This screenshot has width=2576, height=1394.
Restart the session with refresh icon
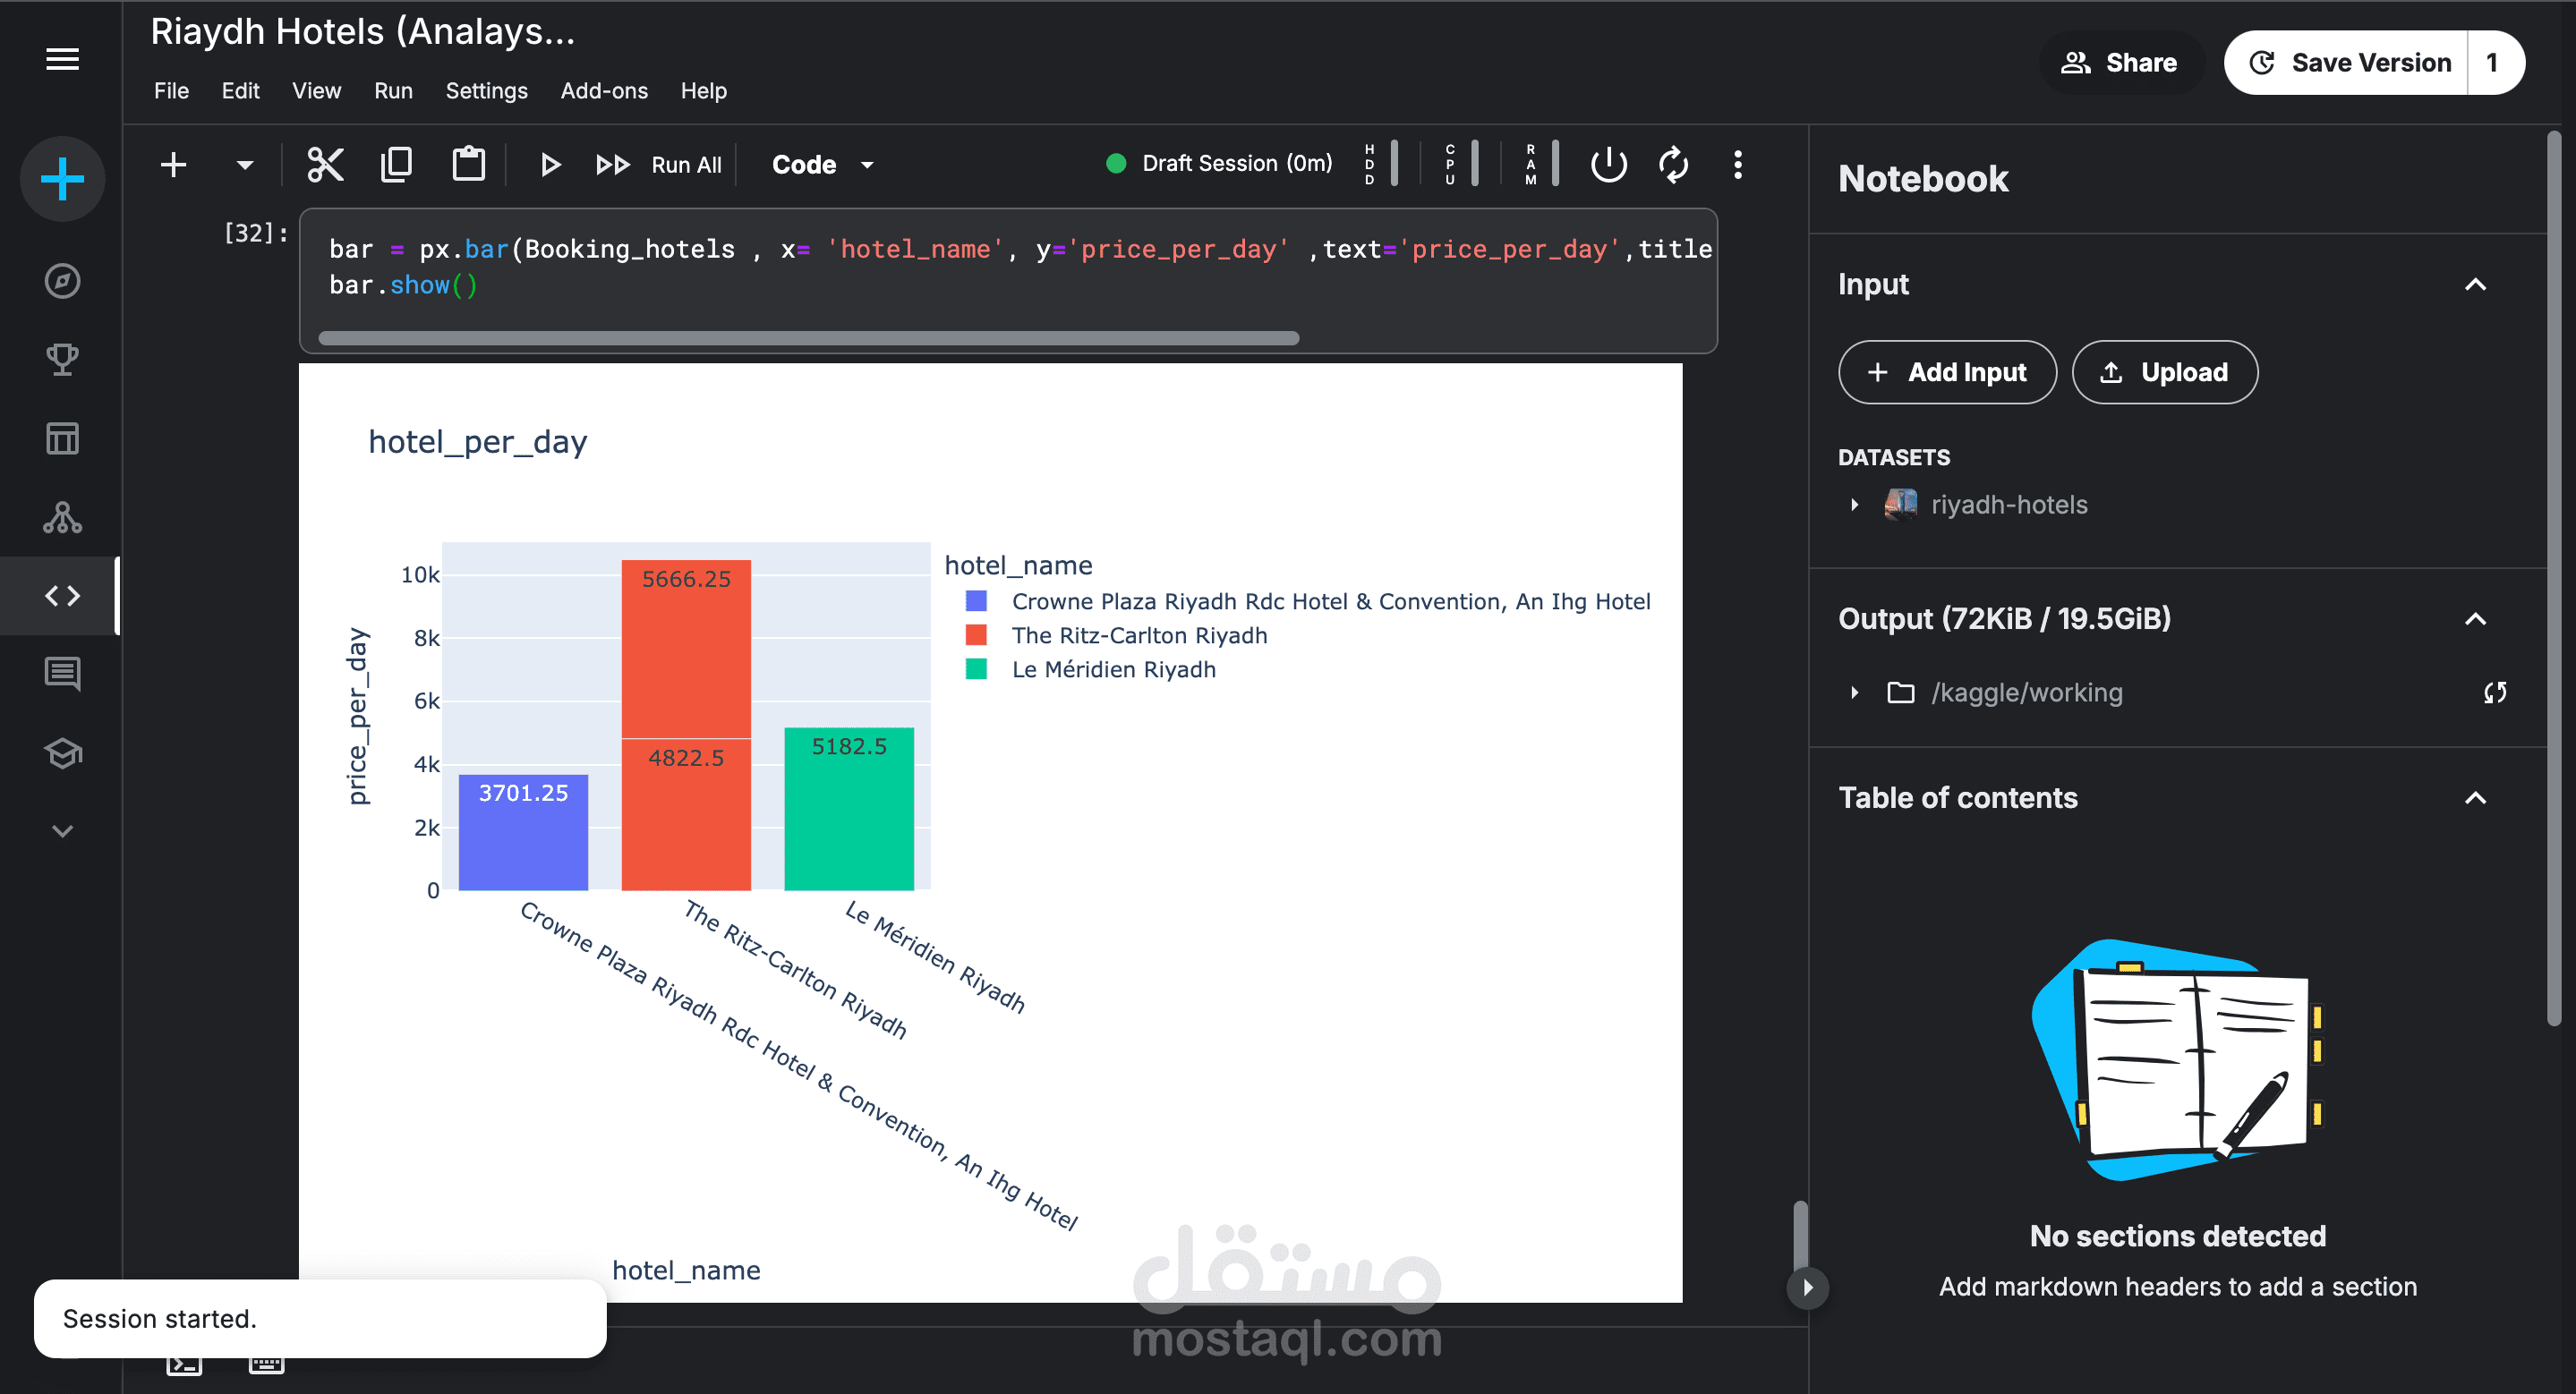point(1673,164)
